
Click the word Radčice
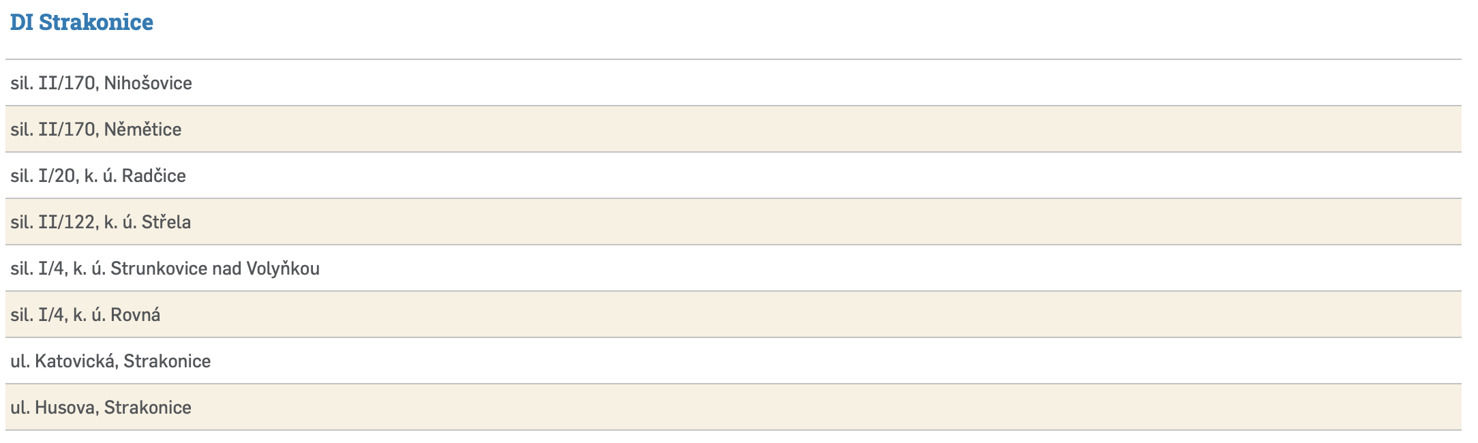point(153,176)
